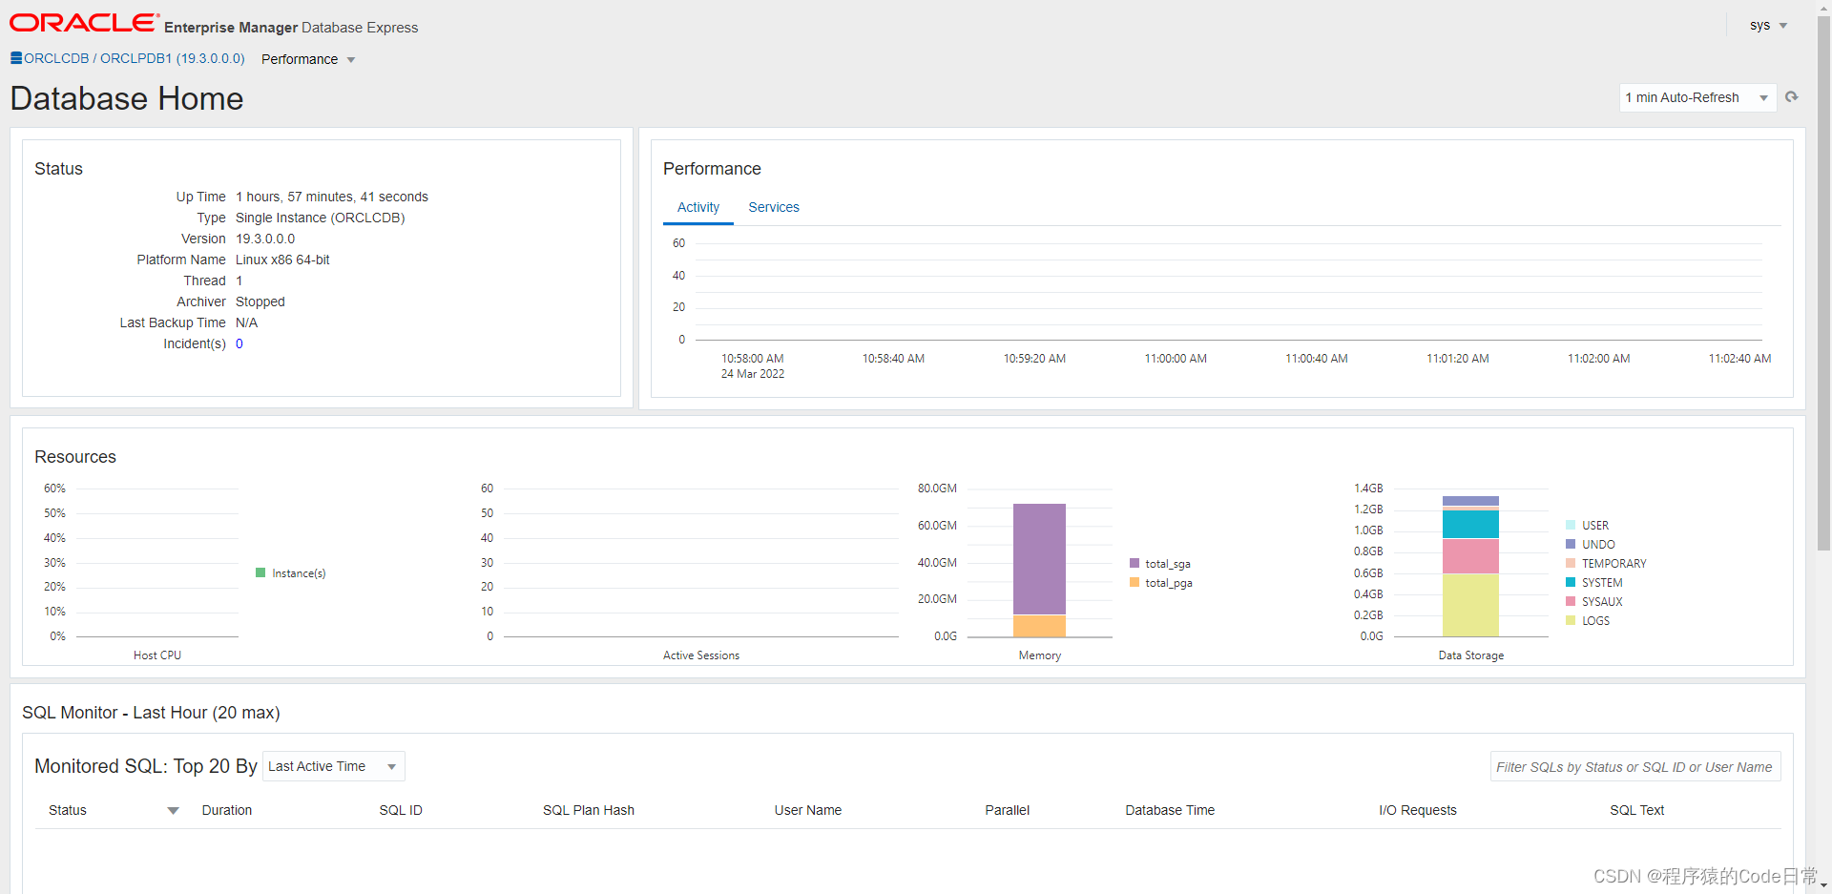Click the Up Time value text
This screenshot has width=1832, height=894.
(x=332, y=197)
